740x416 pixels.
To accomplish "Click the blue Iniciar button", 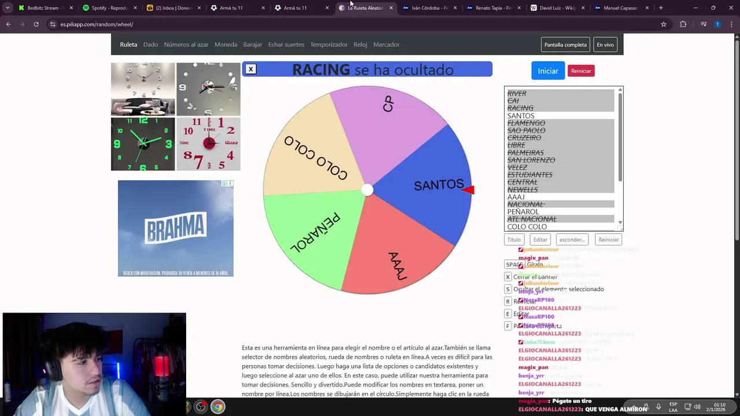I will click(x=547, y=70).
